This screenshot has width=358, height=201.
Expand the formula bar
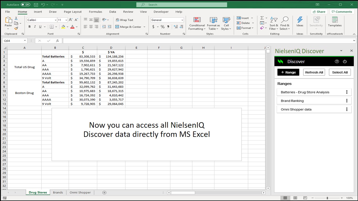click(354, 41)
